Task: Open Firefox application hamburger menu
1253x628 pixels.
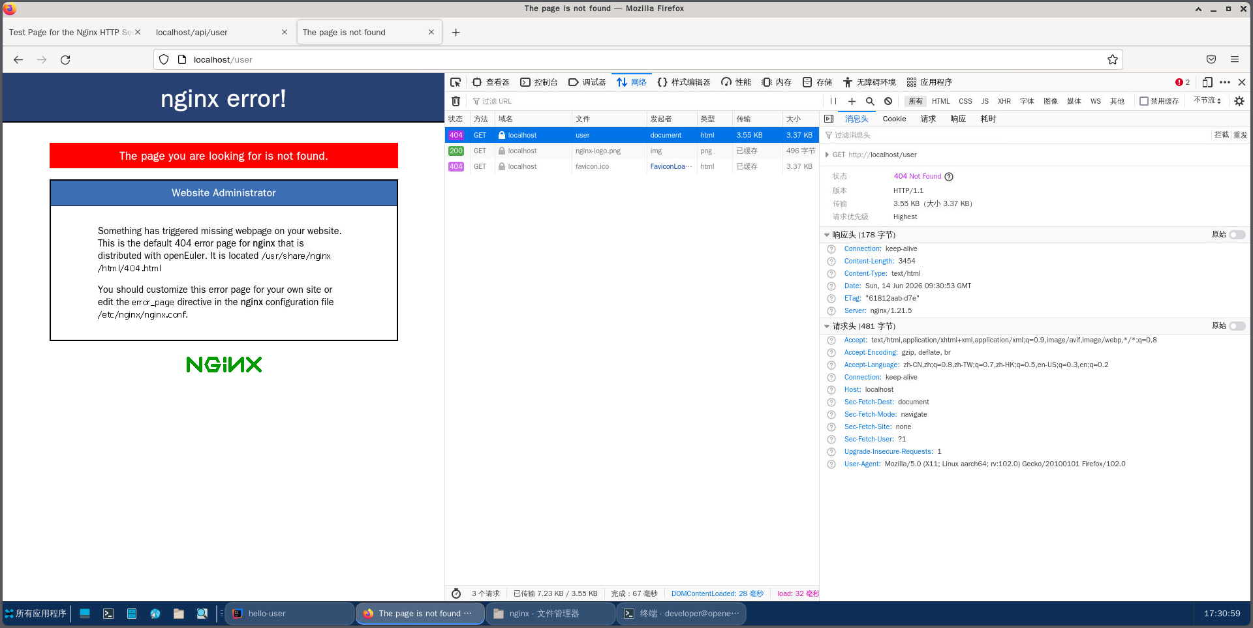Action: [1235, 59]
